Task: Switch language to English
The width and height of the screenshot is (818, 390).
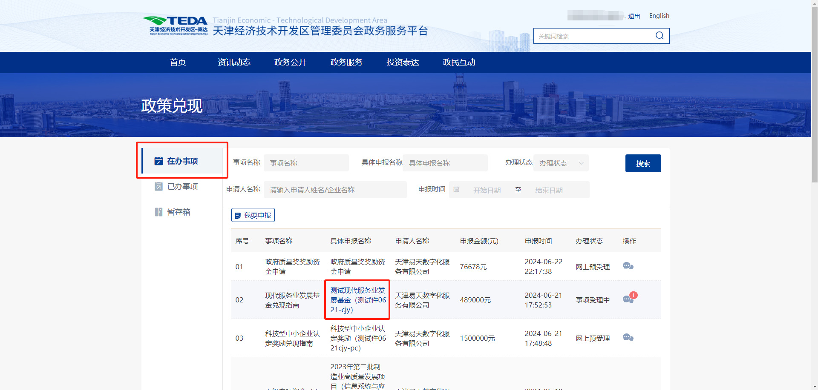Action: tap(659, 16)
